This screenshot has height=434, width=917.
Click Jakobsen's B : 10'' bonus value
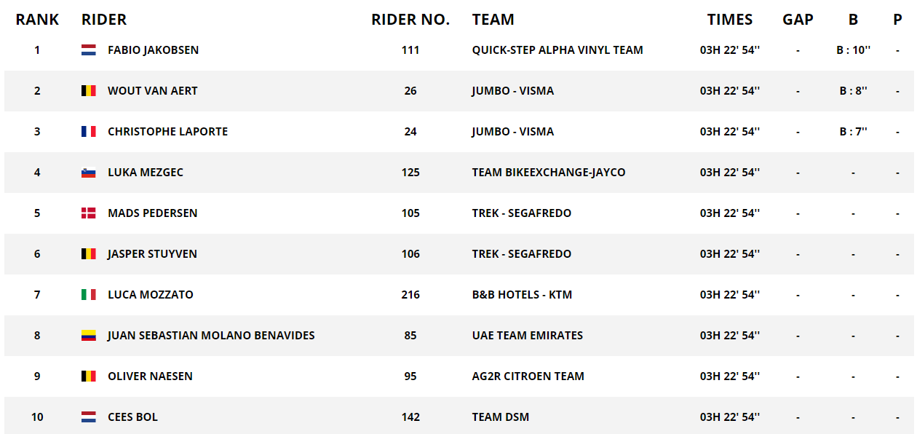[x=853, y=50]
